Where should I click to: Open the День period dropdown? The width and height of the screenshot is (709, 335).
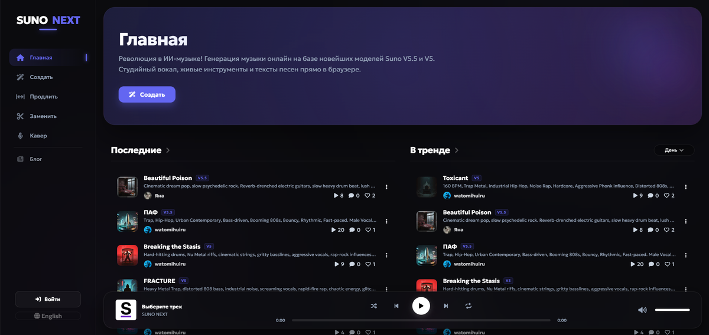tap(674, 150)
